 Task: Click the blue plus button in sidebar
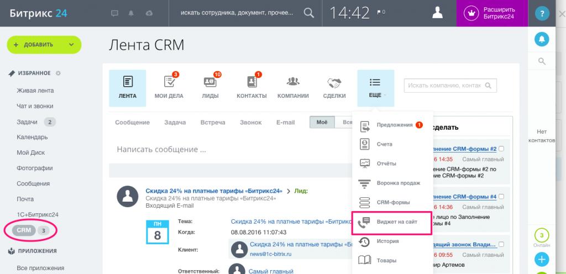pyautogui.click(x=542, y=259)
